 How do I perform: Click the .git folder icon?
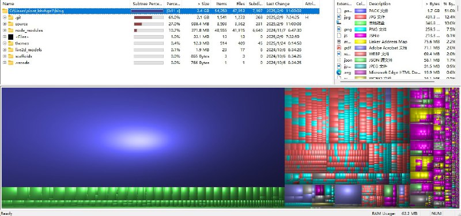[x=10, y=17]
